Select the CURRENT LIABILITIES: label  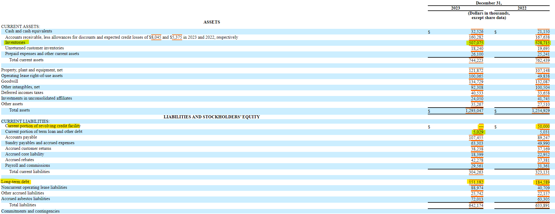(26, 121)
